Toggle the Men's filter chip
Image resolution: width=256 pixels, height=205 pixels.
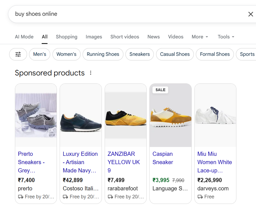pos(39,54)
